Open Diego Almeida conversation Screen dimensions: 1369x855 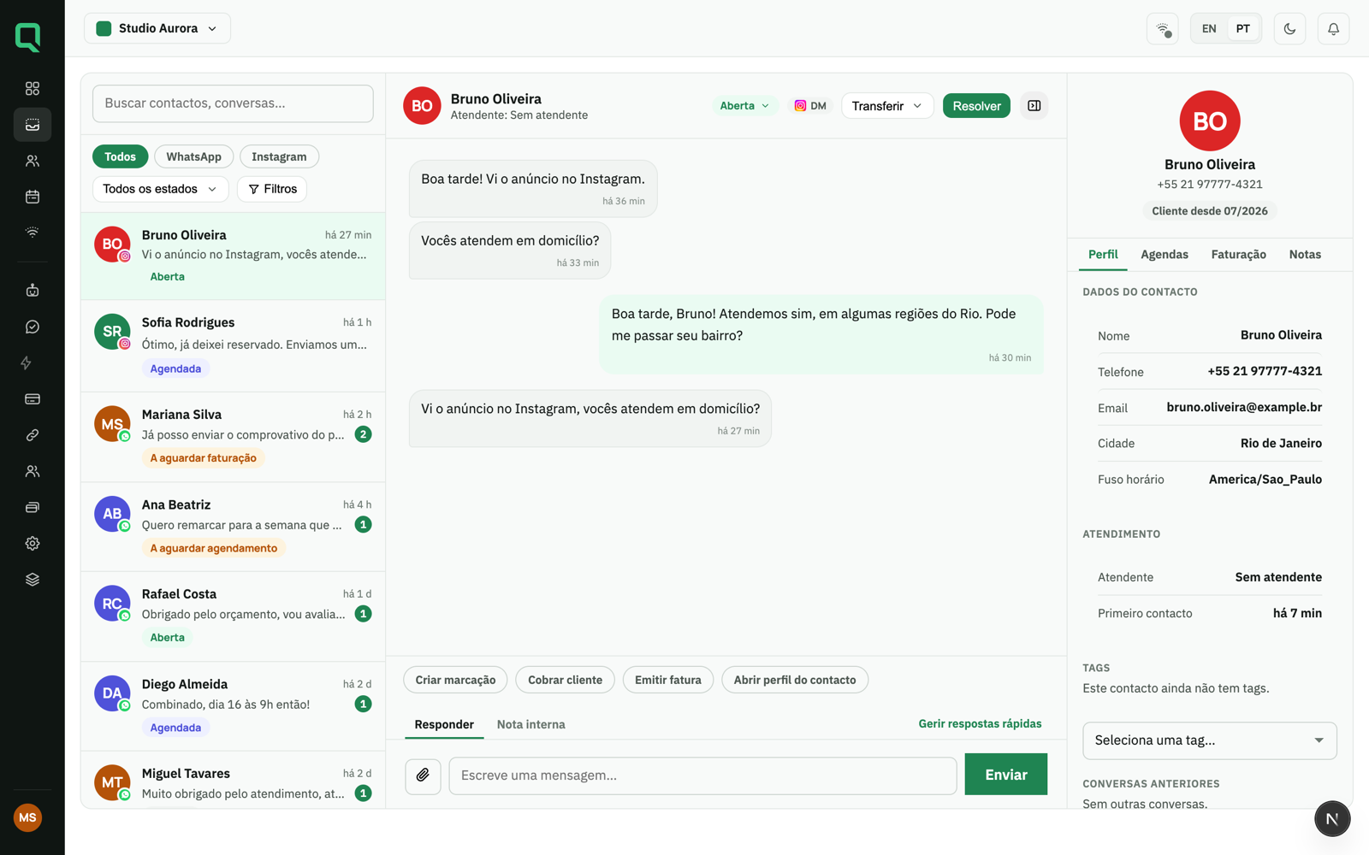tap(233, 706)
